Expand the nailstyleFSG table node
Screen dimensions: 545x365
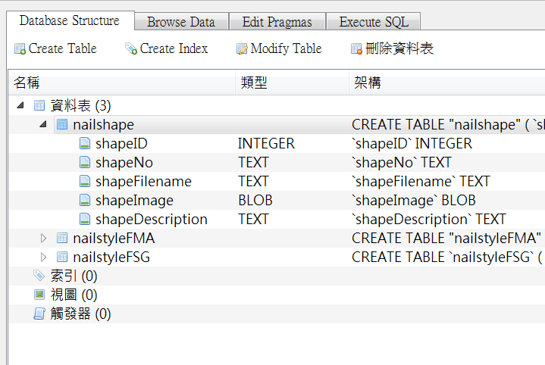pyautogui.click(x=43, y=257)
